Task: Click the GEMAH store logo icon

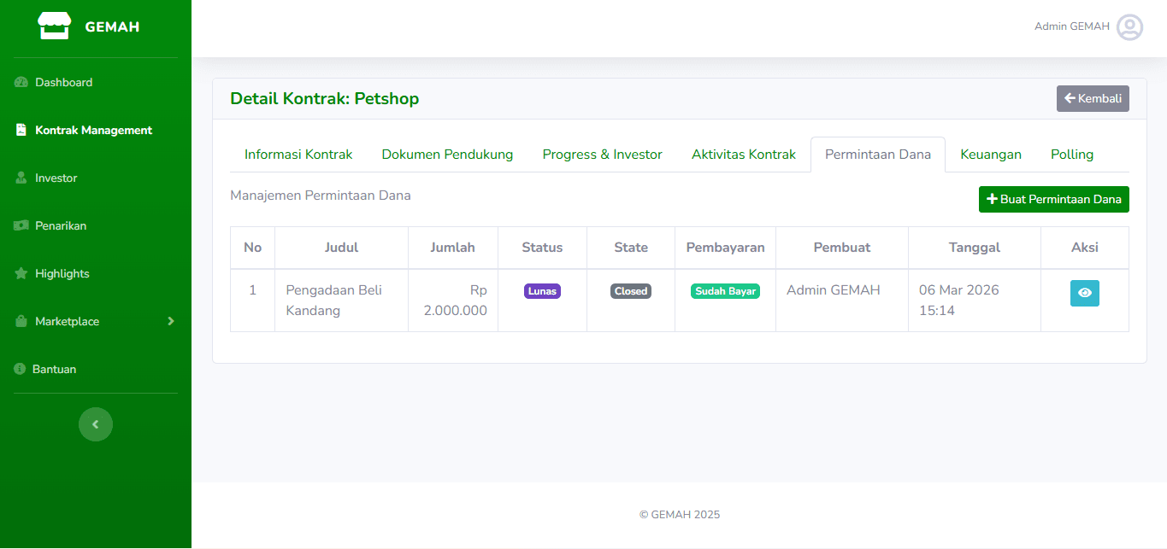Action: (55, 26)
